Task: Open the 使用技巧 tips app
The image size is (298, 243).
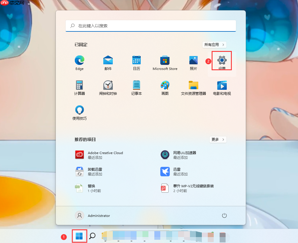Action: point(79,110)
